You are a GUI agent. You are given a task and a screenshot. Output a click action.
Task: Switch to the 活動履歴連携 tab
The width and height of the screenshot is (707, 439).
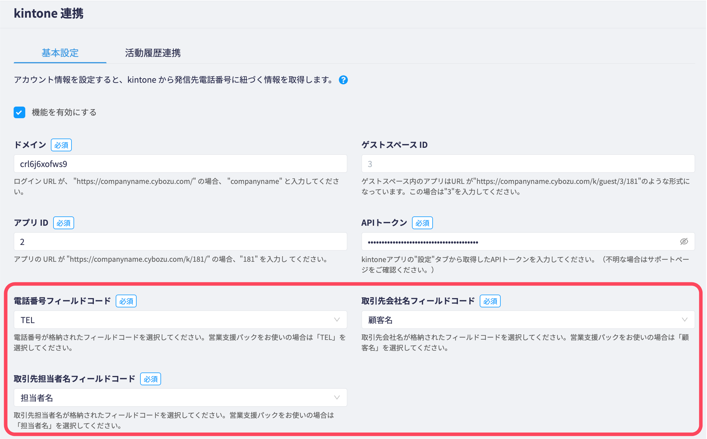click(153, 53)
